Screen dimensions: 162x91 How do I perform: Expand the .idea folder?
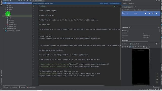[x=5, y=5]
